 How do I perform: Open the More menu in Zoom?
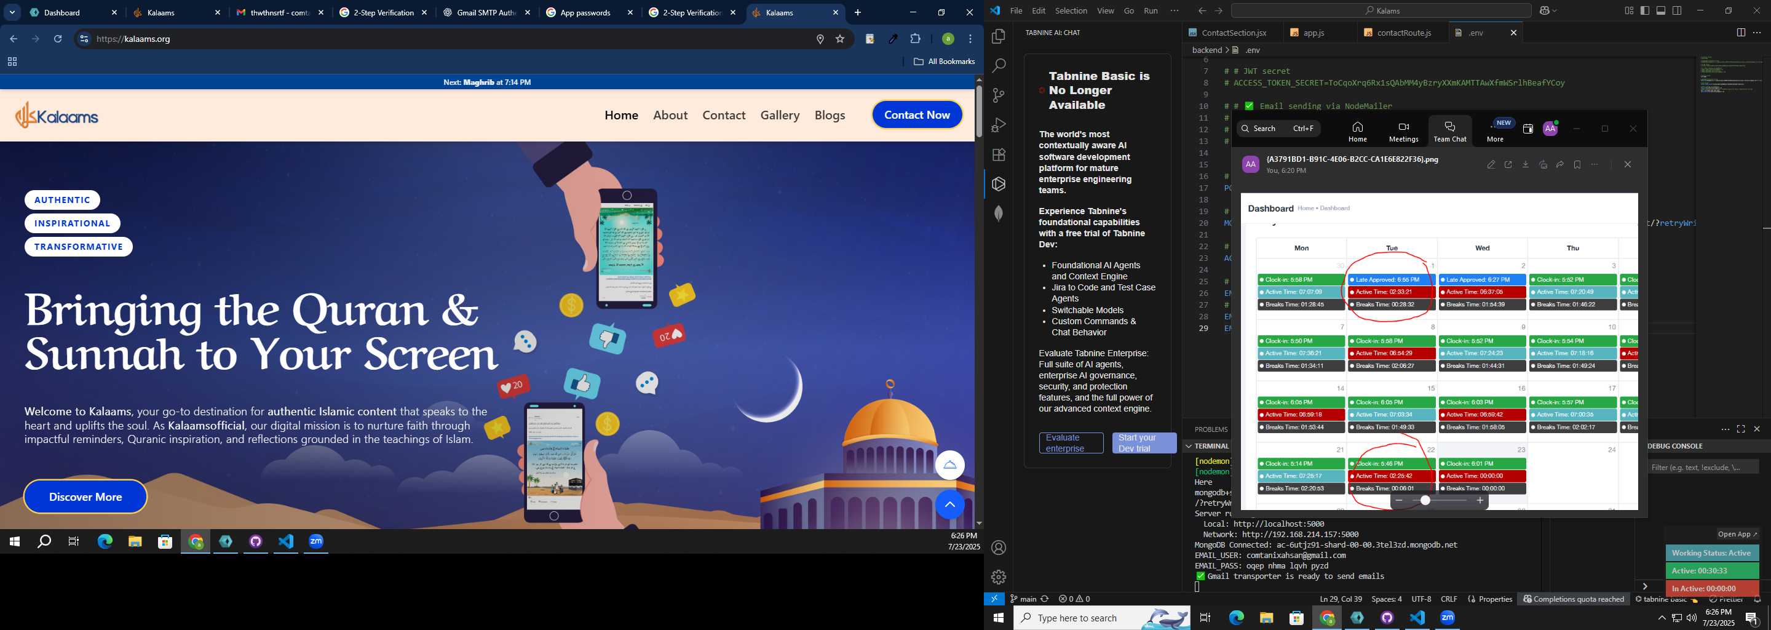coord(1496,130)
